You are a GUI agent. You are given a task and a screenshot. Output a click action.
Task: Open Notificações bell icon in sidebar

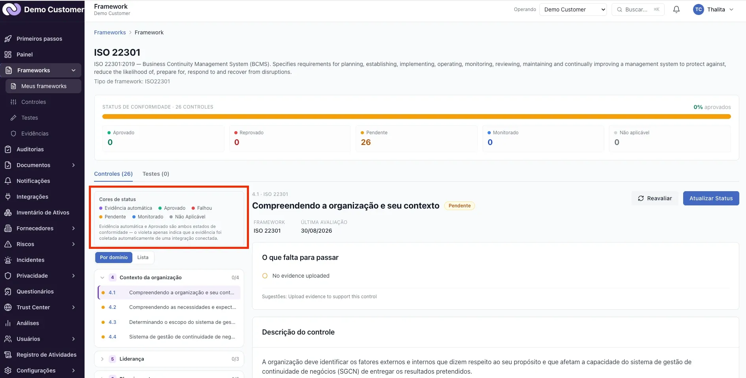[8, 181]
